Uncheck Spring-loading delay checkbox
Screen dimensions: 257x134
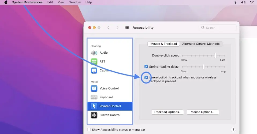[x=146, y=67]
